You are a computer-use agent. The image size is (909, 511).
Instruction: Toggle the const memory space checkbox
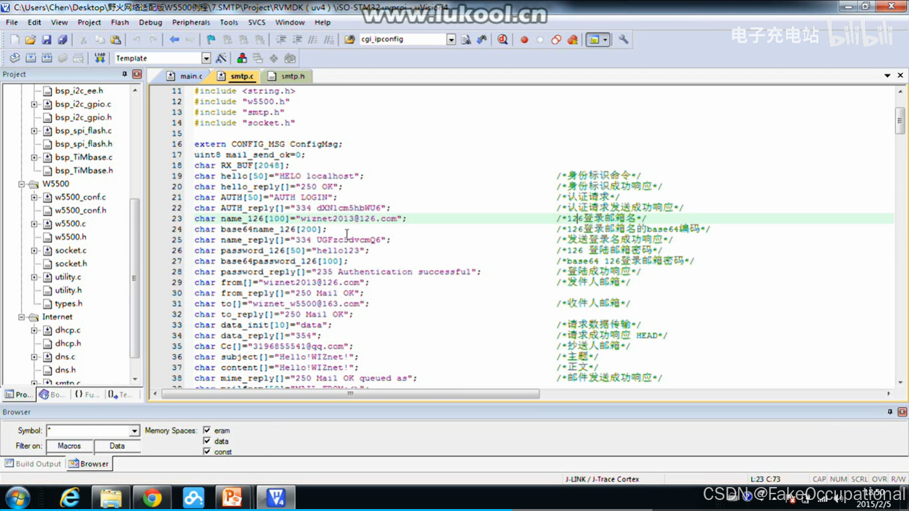(x=207, y=451)
